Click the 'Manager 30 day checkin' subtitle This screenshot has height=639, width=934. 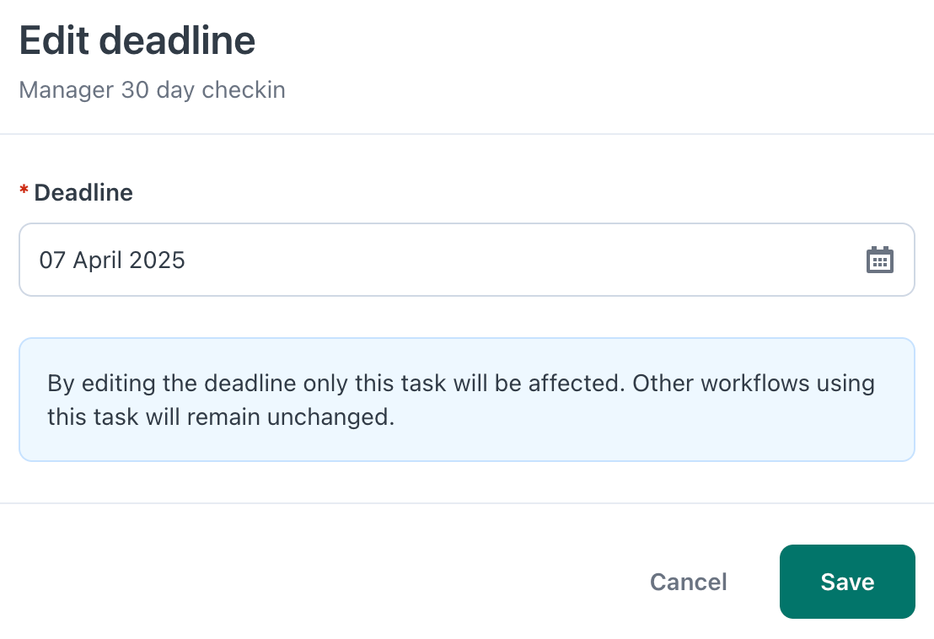click(x=152, y=90)
